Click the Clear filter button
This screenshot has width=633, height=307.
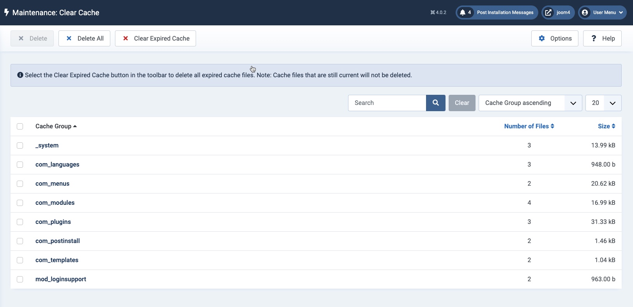pyautogui.click(x=462, y=103)
